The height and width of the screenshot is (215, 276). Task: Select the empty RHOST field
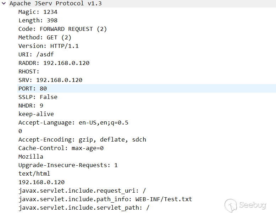(x=29, y=72)
